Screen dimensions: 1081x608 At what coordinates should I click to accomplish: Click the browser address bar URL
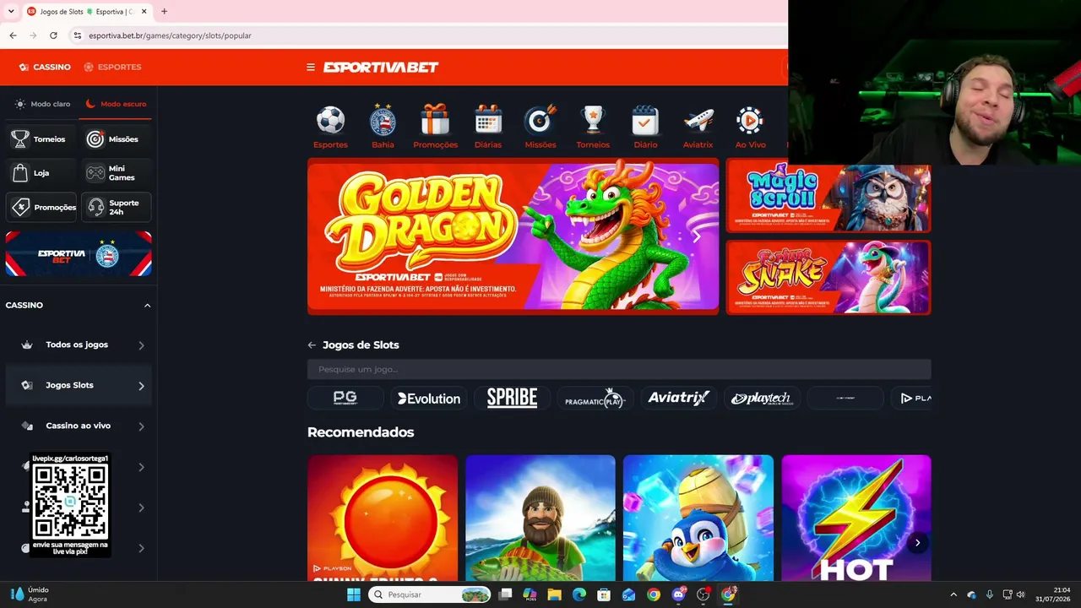pos(170,35)
